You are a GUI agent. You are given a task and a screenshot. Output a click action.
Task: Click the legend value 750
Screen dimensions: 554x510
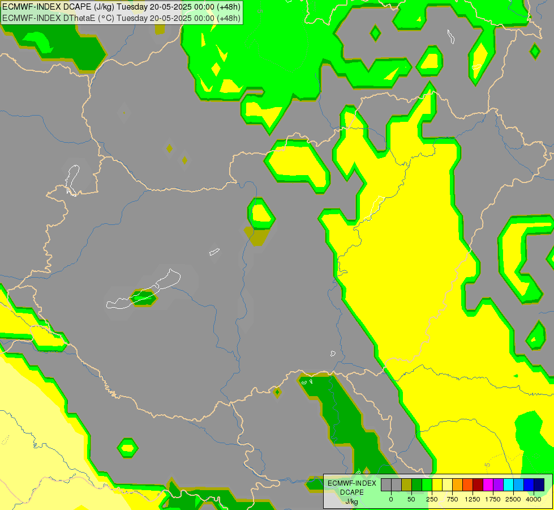pyautogui.click(x=452, y=499)
